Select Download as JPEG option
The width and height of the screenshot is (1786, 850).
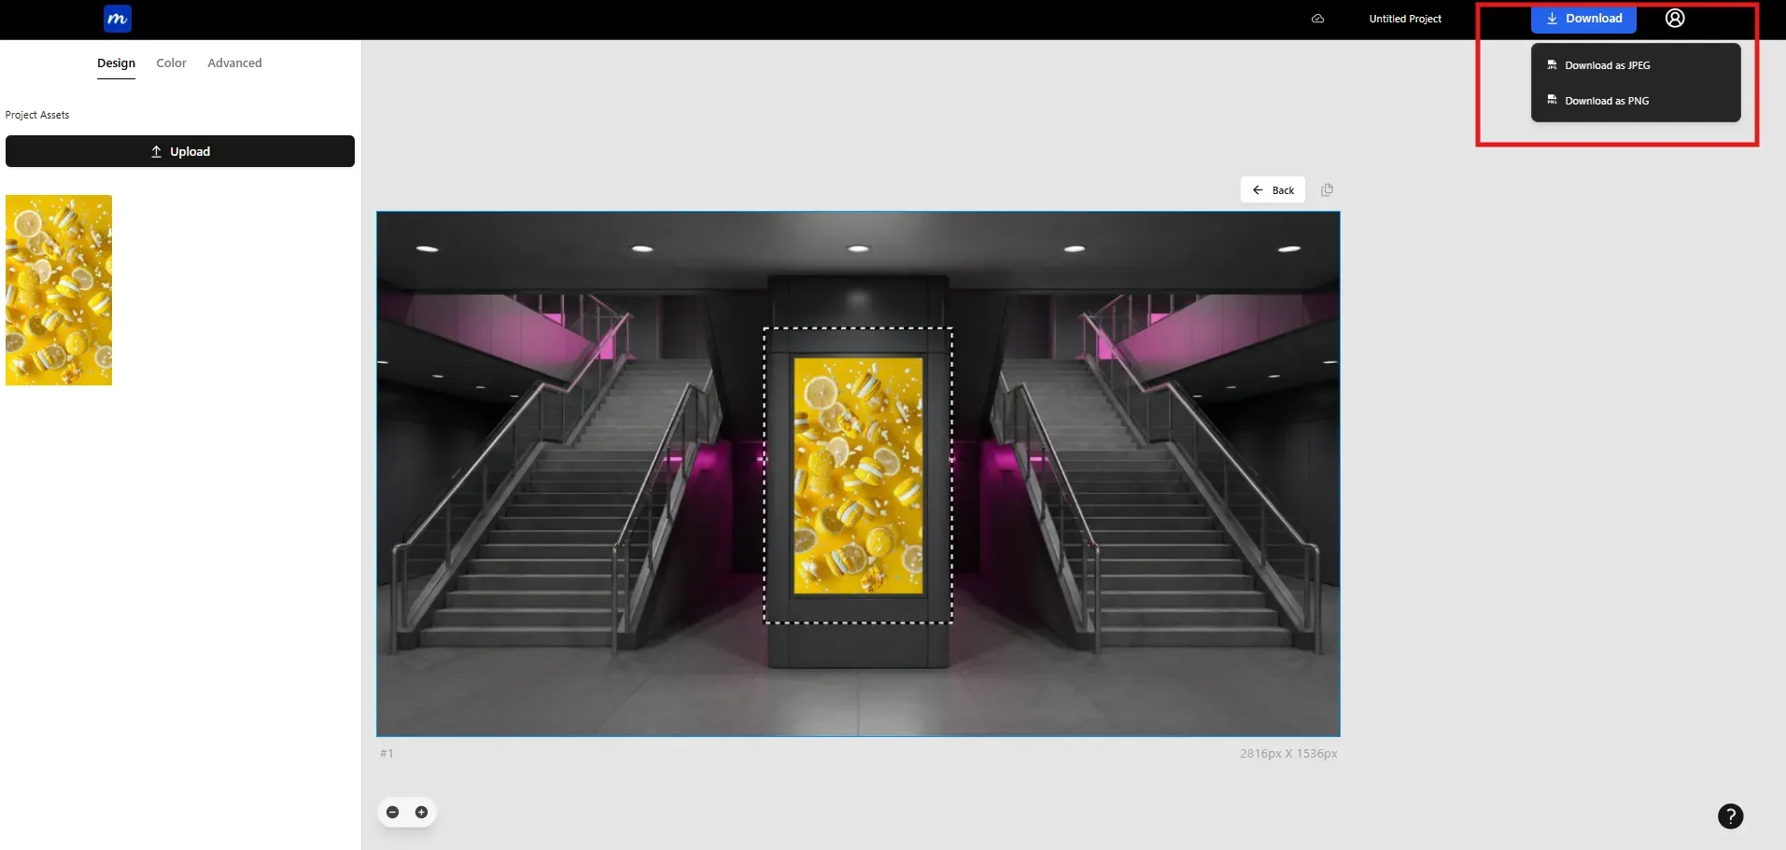click(1607, 64)
